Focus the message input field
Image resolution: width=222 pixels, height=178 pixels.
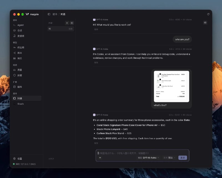click(x=142, y=153)
